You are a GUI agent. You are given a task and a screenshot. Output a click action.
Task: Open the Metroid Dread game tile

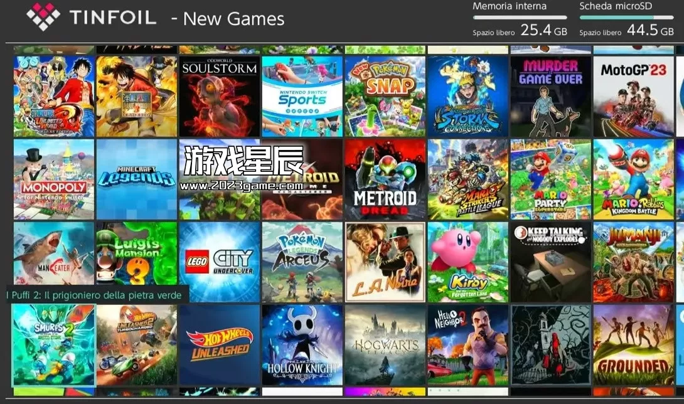(385, 179)
